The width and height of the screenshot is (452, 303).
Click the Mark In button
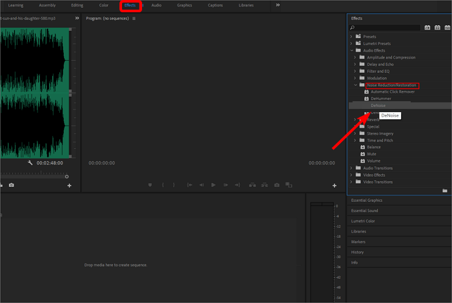pyautogui.click(x=163, y=185)
